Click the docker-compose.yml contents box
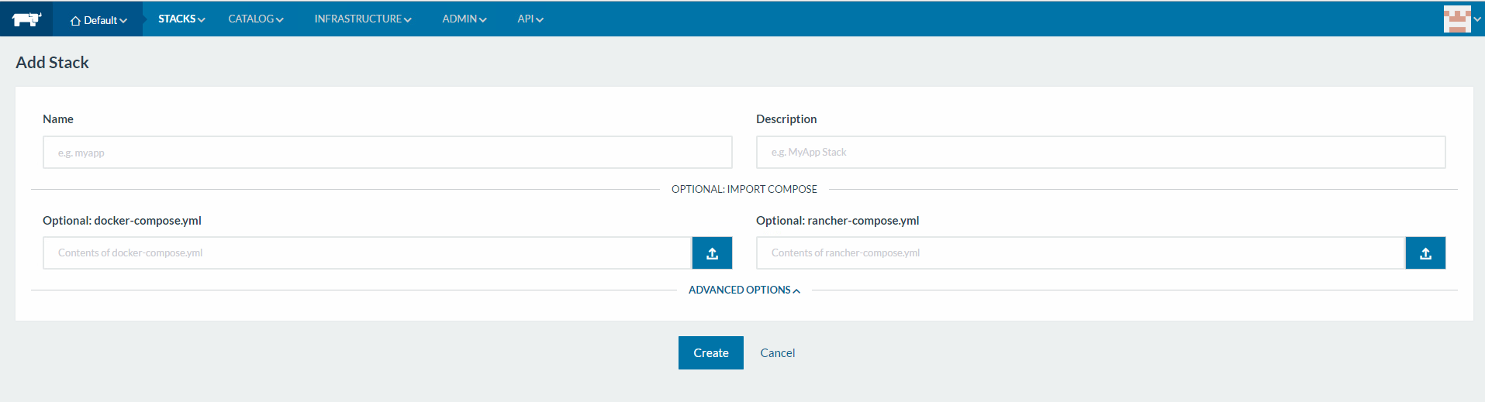 pos(367,253)
